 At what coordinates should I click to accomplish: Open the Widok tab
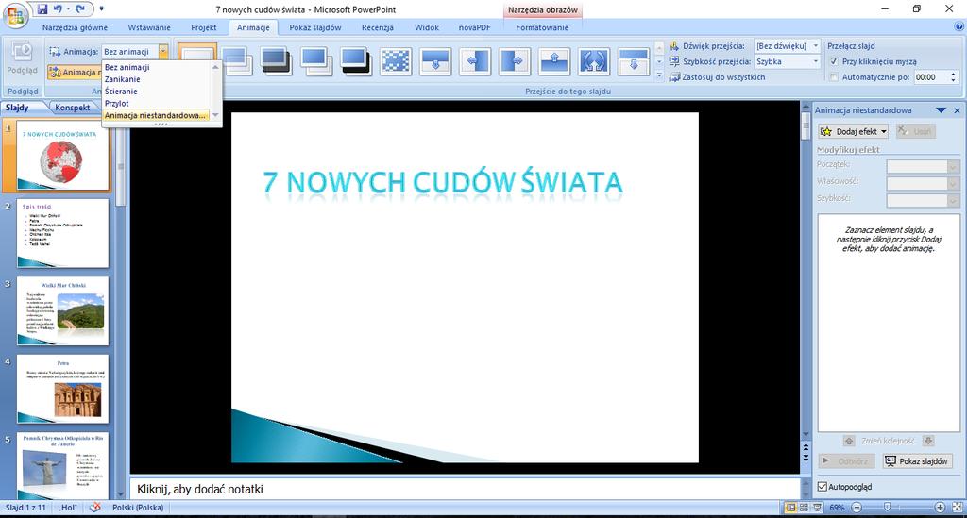427,27
